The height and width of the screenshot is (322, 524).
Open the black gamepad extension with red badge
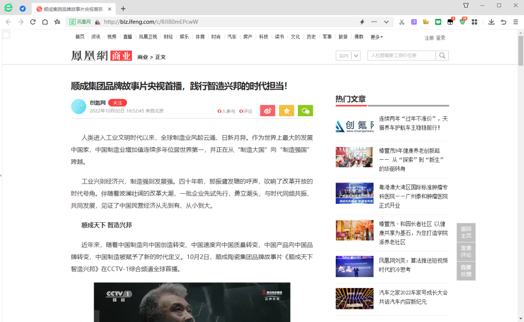450,22
